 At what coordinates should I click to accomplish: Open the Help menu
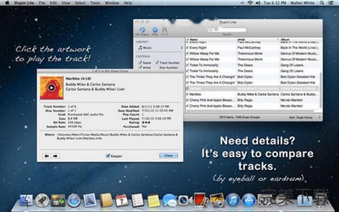click(x=128, y=3)
